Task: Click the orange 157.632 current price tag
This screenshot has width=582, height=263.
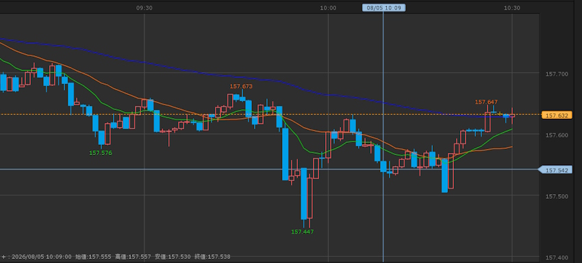Action: 557,115
